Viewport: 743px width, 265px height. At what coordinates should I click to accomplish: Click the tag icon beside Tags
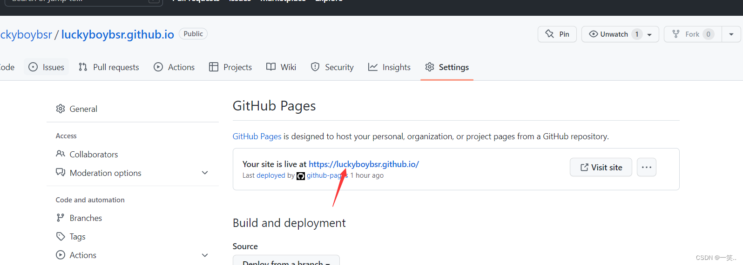61,236
